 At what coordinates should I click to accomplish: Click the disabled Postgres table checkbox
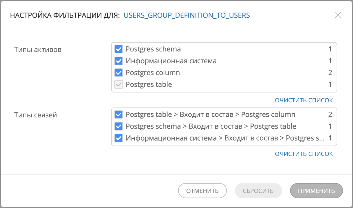[119, 84]
